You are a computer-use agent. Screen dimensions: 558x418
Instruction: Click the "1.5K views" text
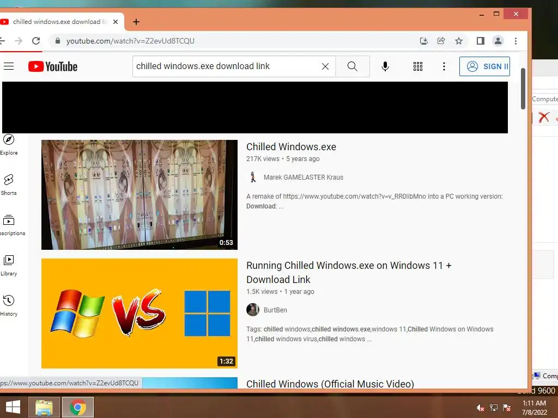click(262, 292)
